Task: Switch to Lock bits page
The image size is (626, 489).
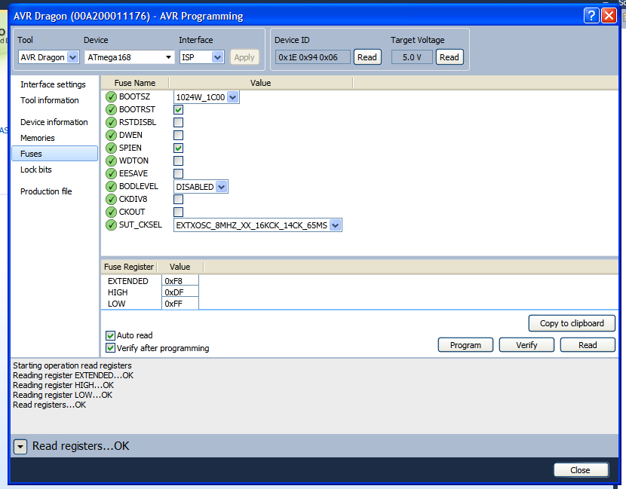Action: coord(36,170)
